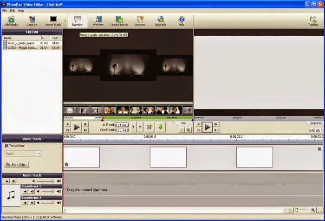Switch to the sequence tab
Viewport: 325px width, 221px height.
point(316,123)
